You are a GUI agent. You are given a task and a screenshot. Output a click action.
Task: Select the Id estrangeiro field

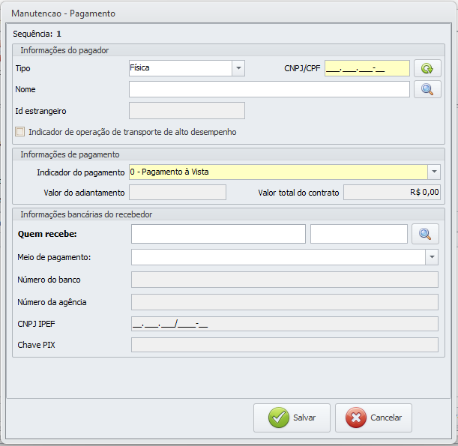click(187, 111)
